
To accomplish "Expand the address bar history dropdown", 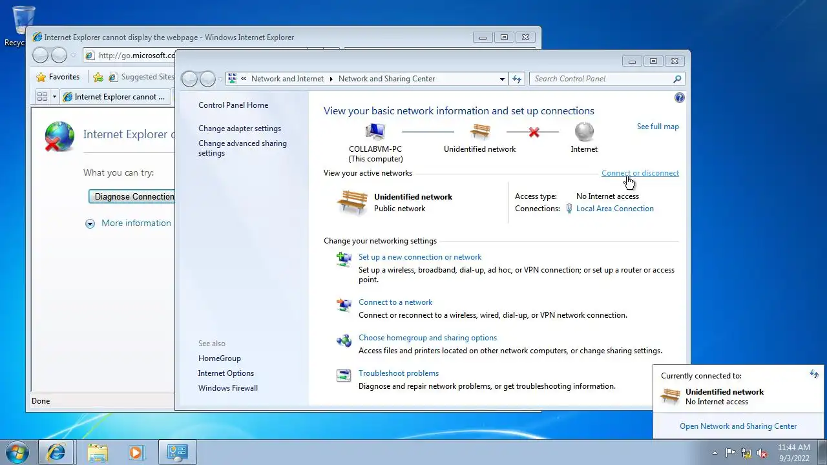I will pos(502,79).
